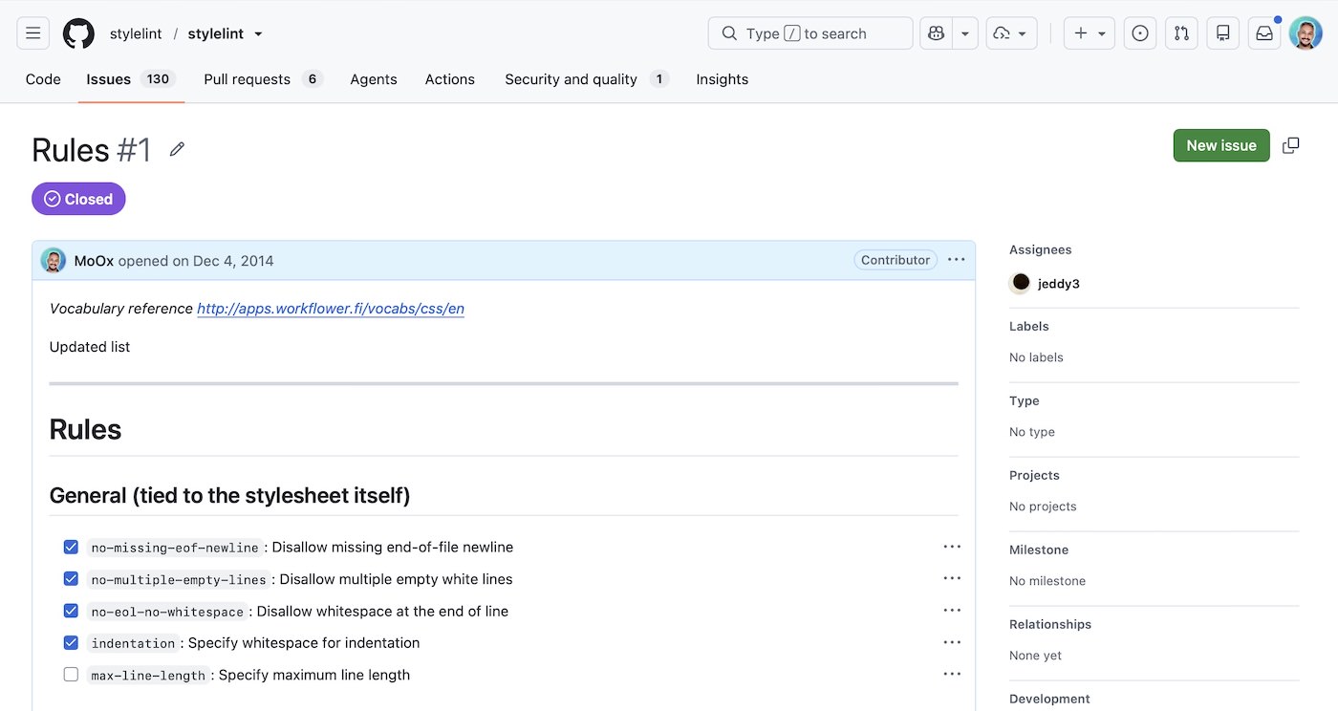Click the Development sidebar heading
The image size is (1338, 711).
[x=1049, y=699]
